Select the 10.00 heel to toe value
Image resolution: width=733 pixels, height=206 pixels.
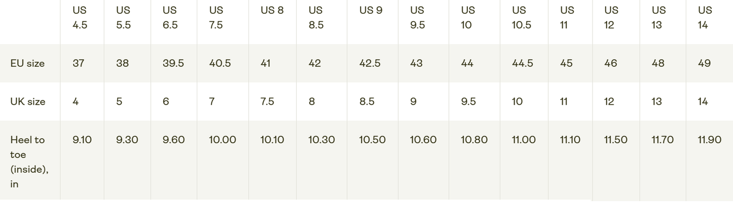tap(222, 140)
